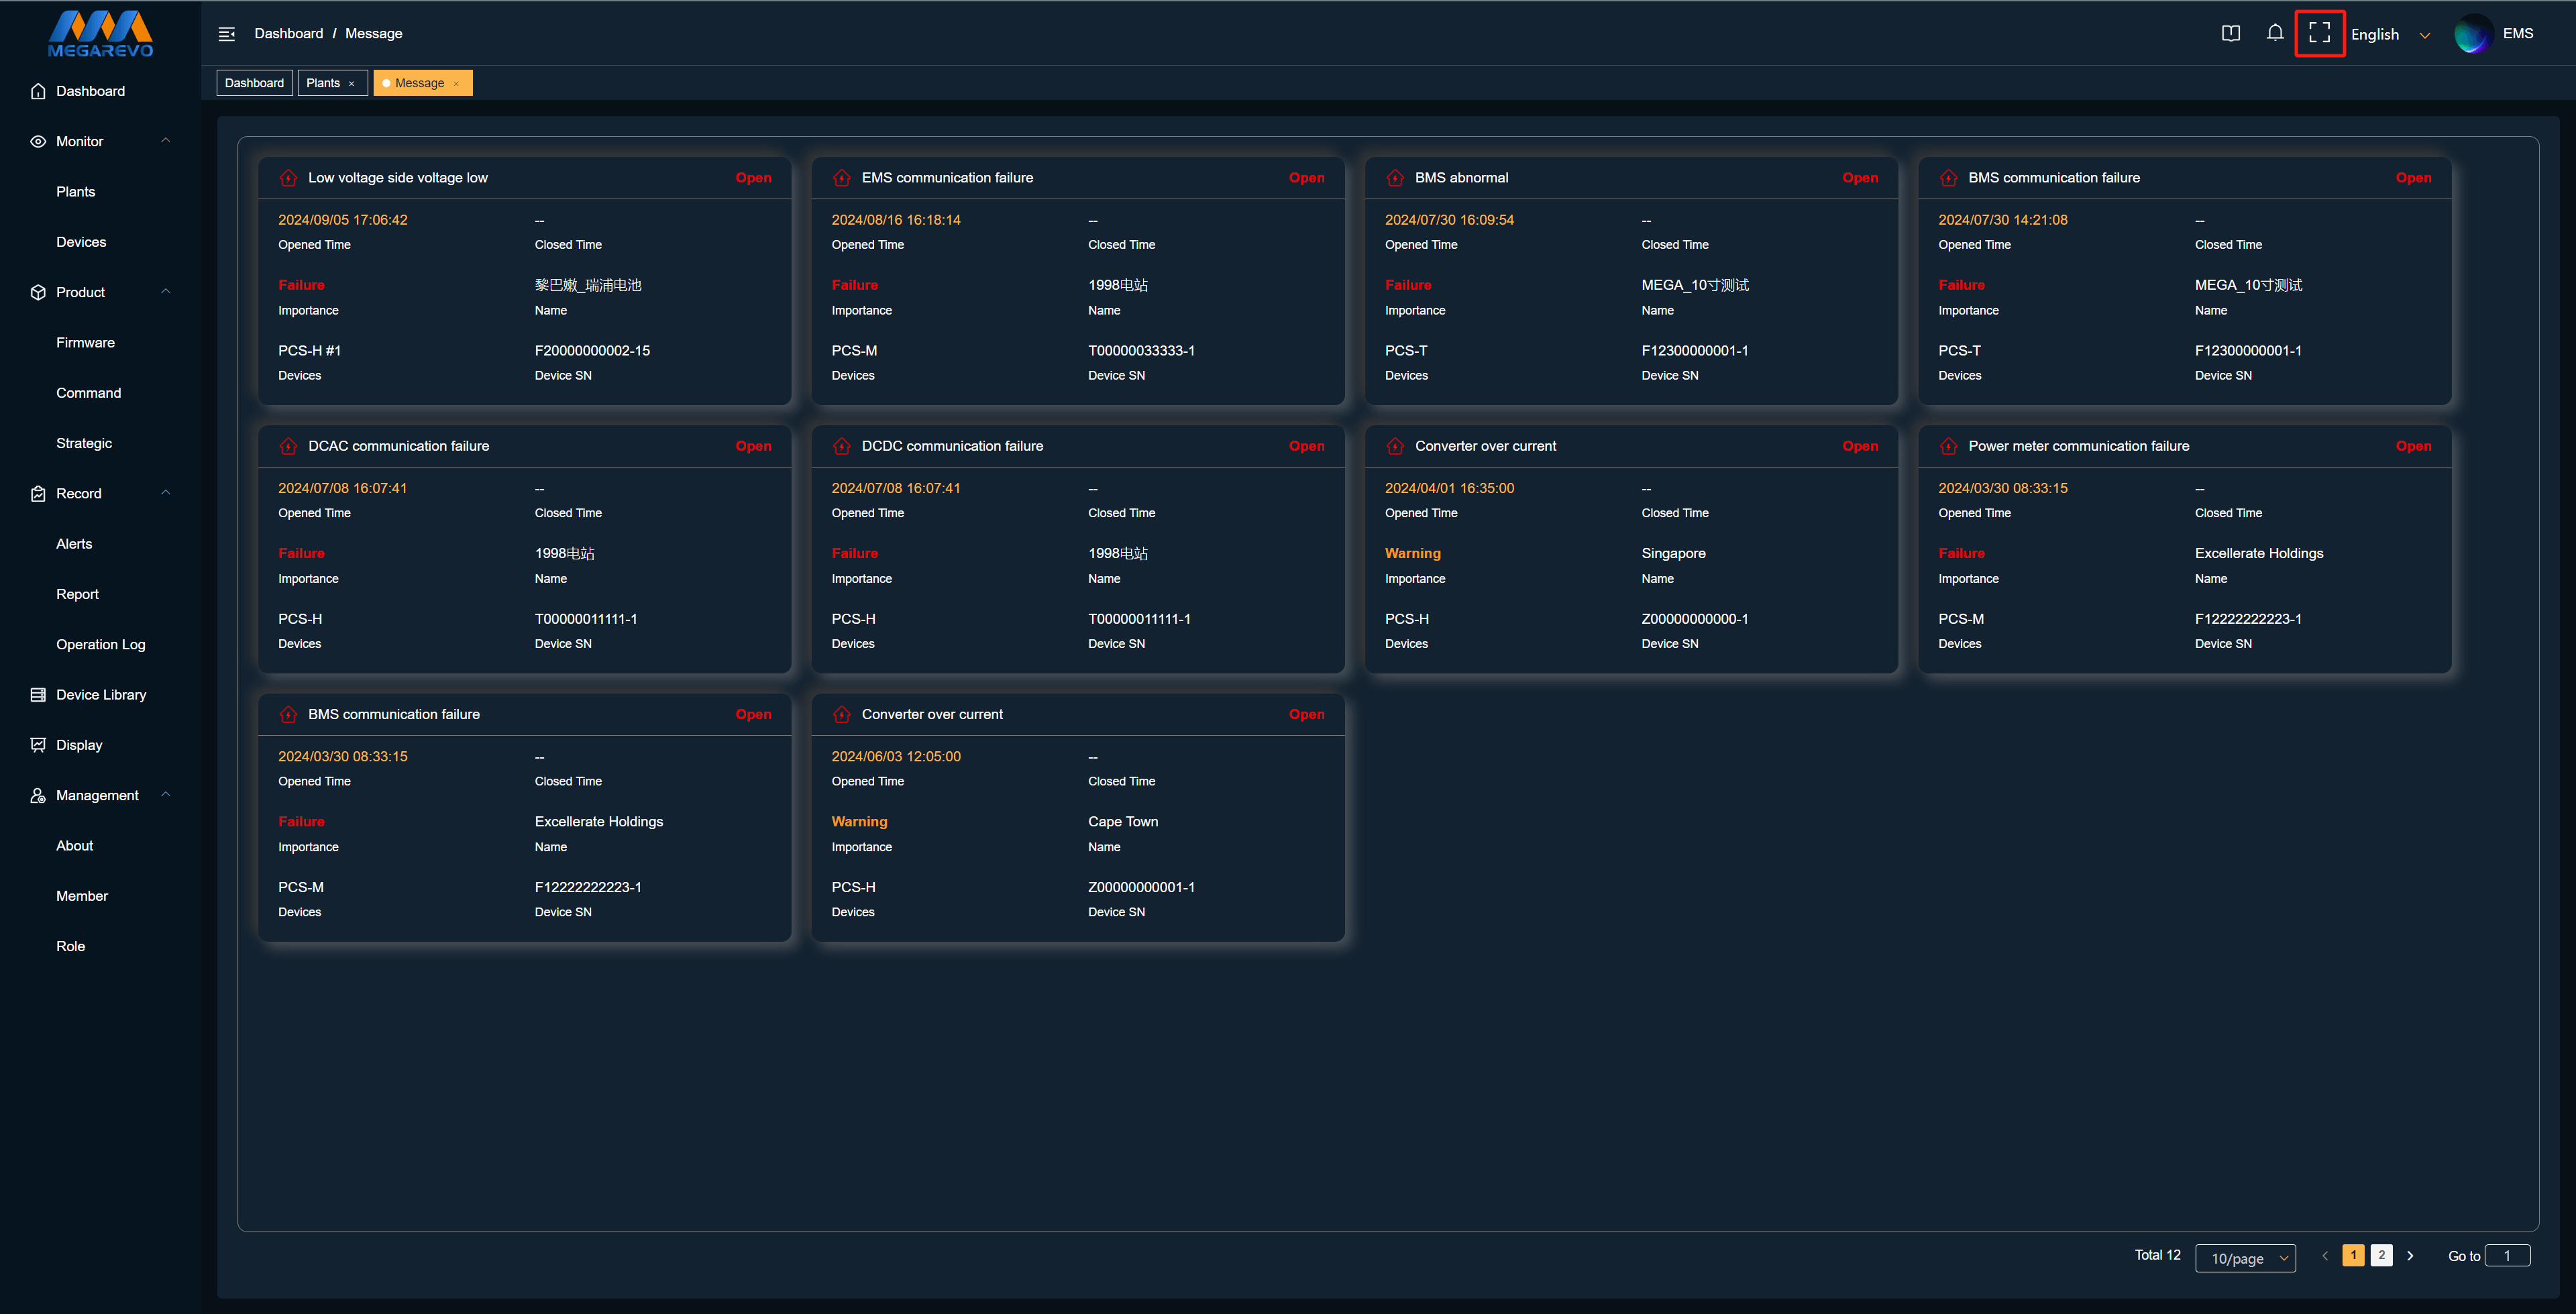Image resolution: width=2576 pixels, height=1314 pixels.
Task: Open the 10/page size dropdown
Action: coord(2245,1258)
